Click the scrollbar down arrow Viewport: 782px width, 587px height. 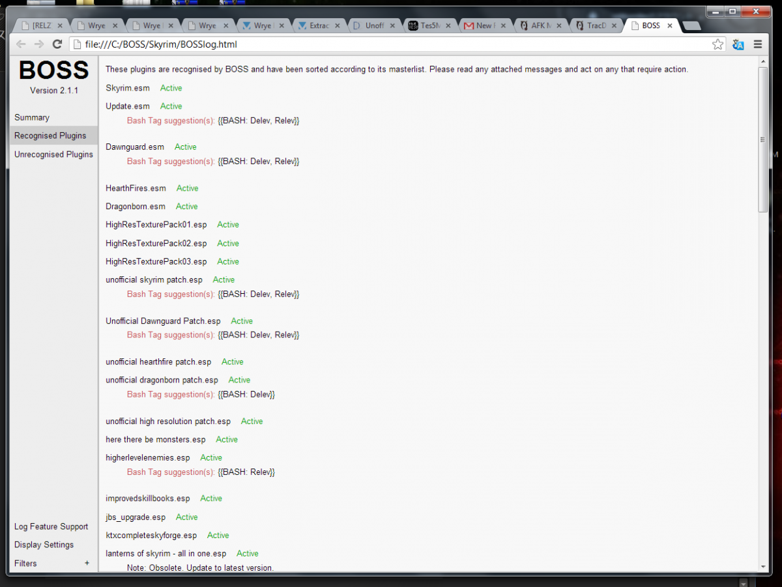point(763,568)
